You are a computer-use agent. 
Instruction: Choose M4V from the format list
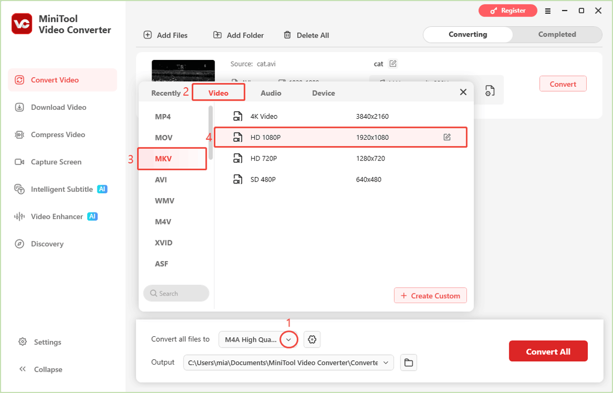[x=163, y=222]
